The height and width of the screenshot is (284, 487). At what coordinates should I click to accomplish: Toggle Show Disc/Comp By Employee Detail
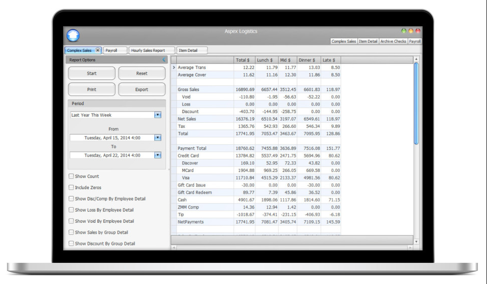click(71, 199)
